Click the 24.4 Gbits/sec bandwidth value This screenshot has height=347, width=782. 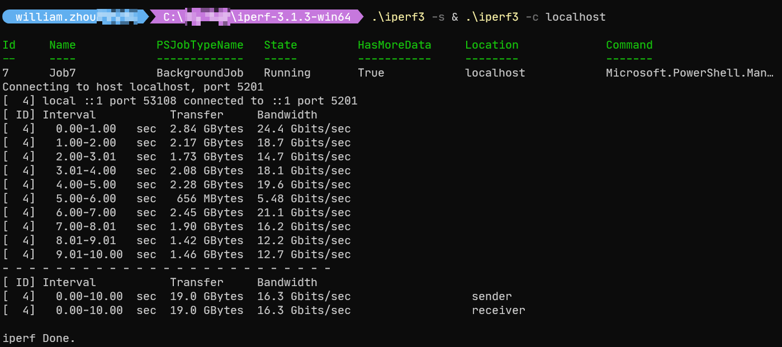pyautogui.click(x=304, y=128)
